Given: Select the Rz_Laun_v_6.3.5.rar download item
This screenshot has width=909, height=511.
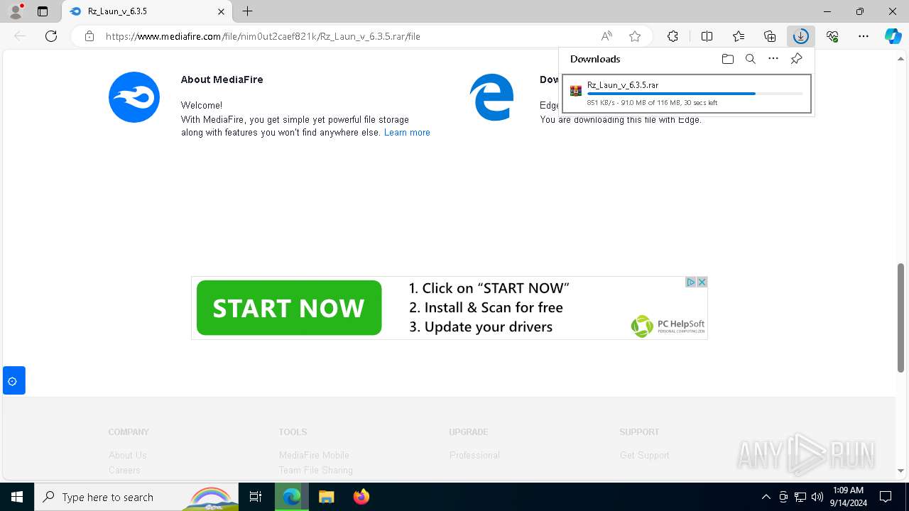Looking at the screenshot, I should coord(687,94).
